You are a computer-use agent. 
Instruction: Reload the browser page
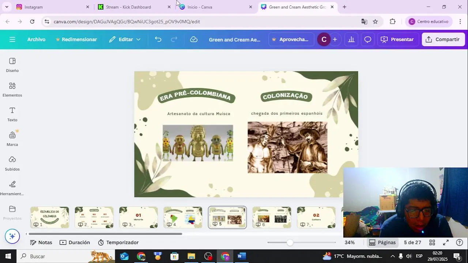(x=32, y=22)
